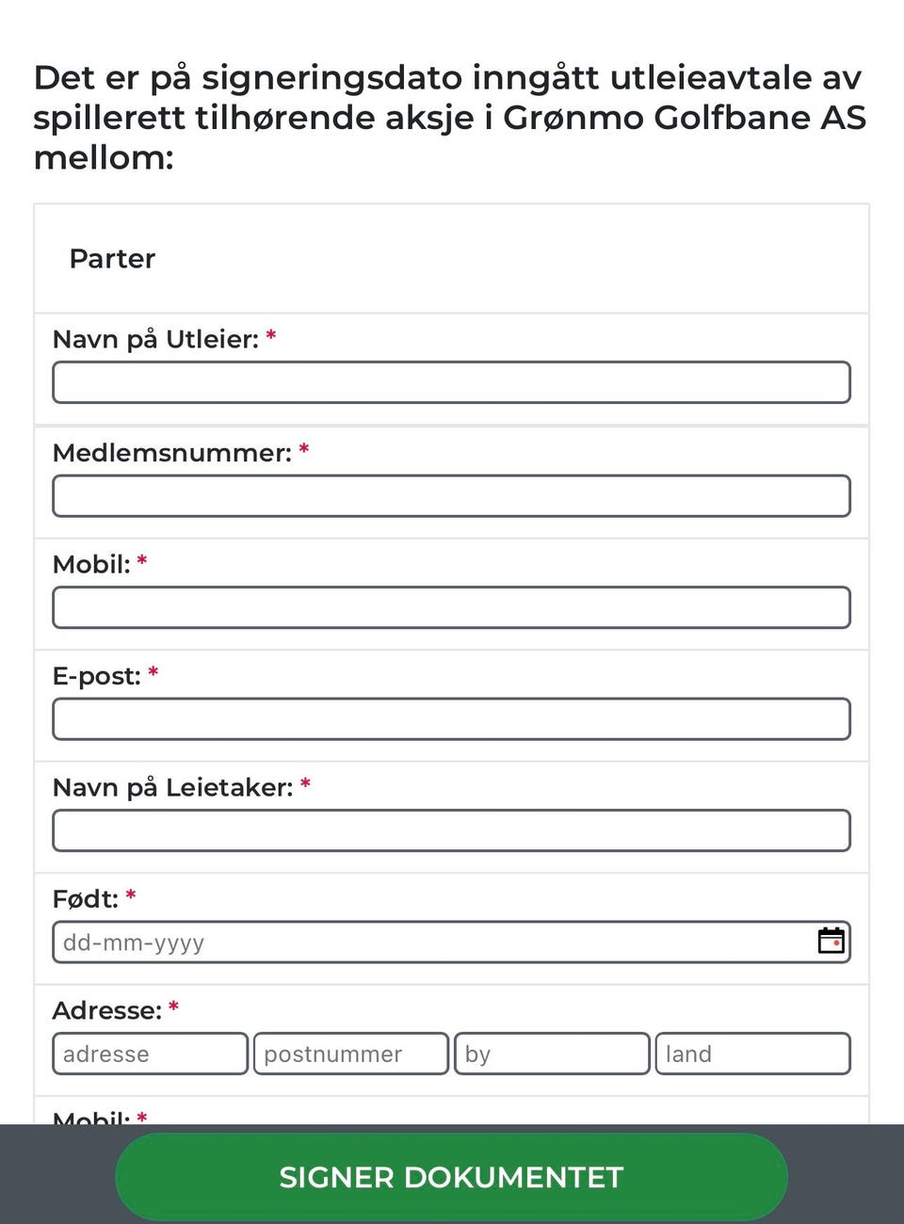Click the "Navn på Leietaker:" label

[x=173, y=788]
